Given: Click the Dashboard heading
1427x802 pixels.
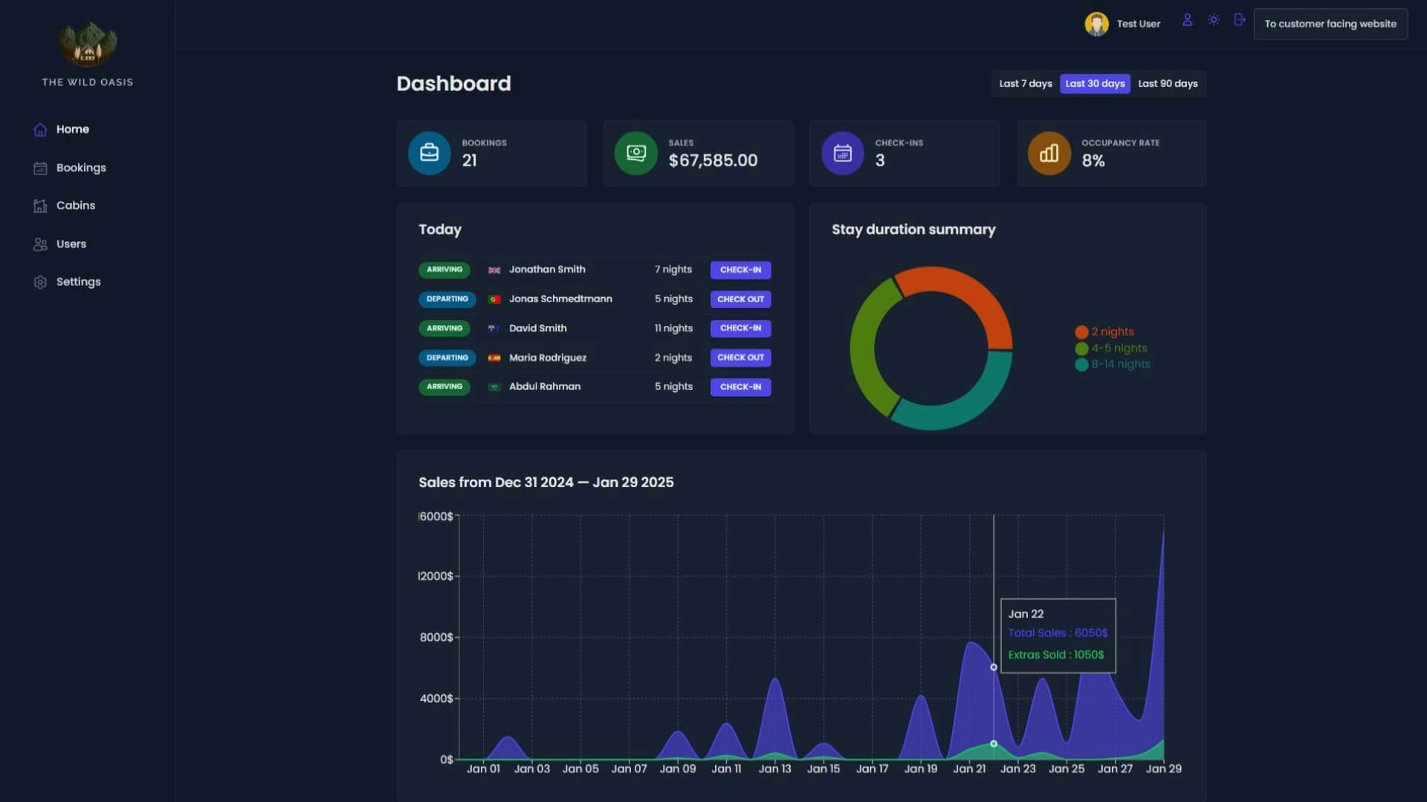Looking at the screenshot, I should (453, 83).
